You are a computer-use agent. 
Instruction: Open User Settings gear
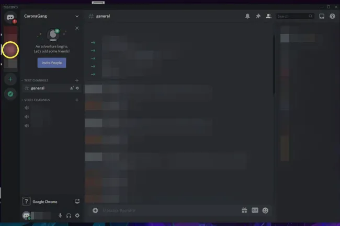point(77,216)
